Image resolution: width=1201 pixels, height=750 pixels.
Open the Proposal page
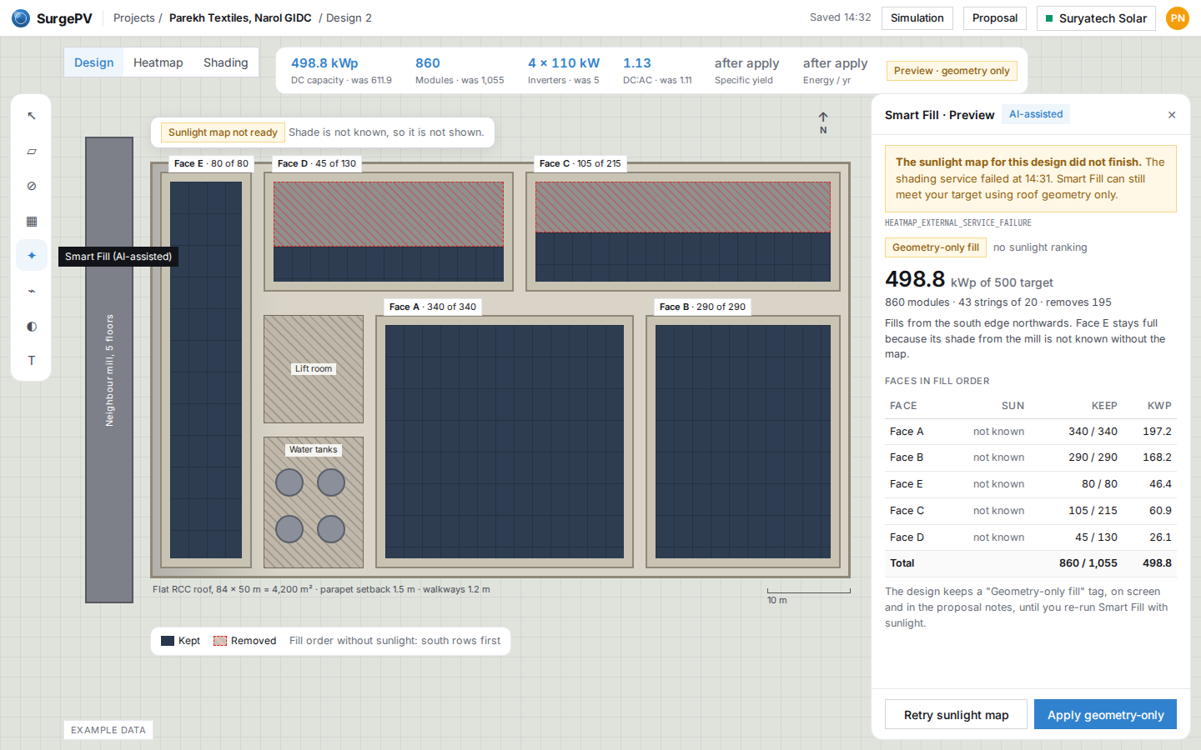point(995,18)
